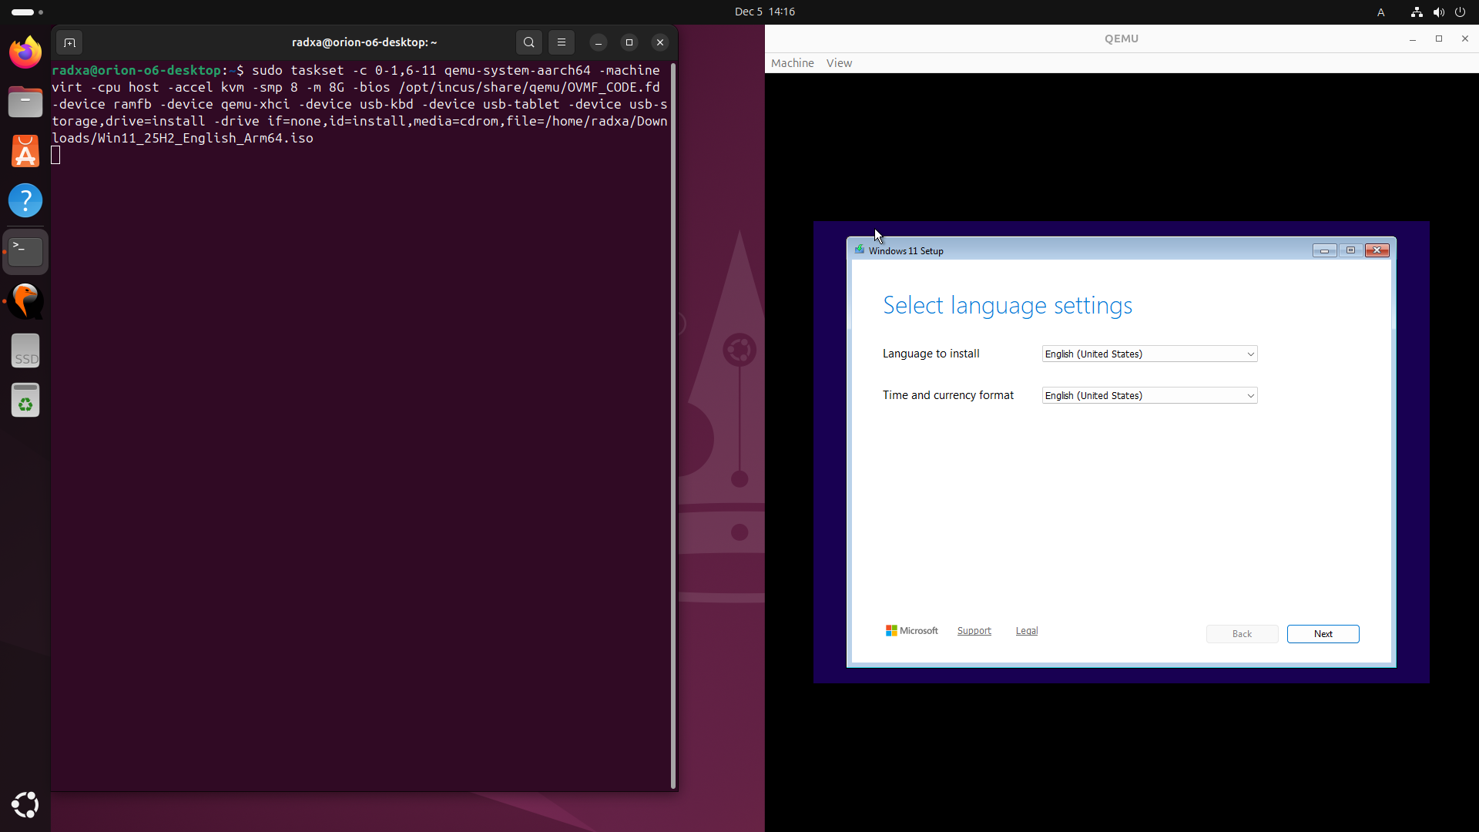The image size is (1479, 832).
Task: Click Next in Windows 11 Setup
Action: click(1323, 633)
